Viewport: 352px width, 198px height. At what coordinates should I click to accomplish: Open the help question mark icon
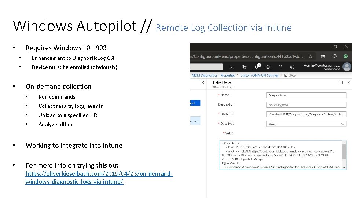280,67
